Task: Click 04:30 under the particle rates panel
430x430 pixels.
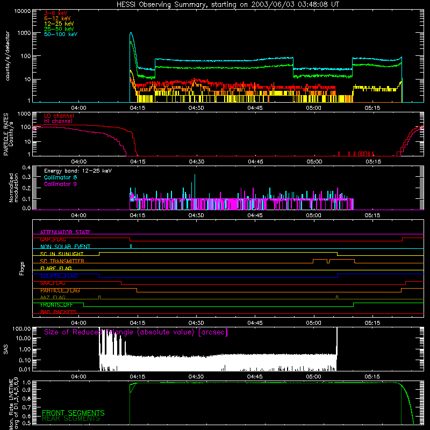Action: [197, 162]
